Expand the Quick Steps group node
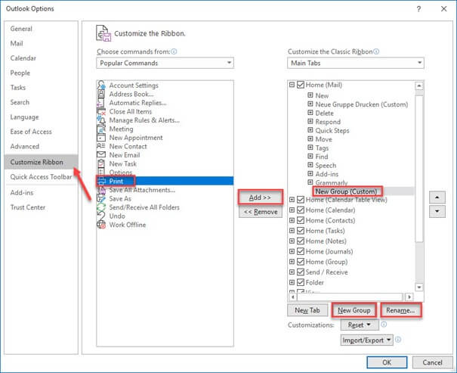This screenshot has width=457, height=373. coord(310,130)
